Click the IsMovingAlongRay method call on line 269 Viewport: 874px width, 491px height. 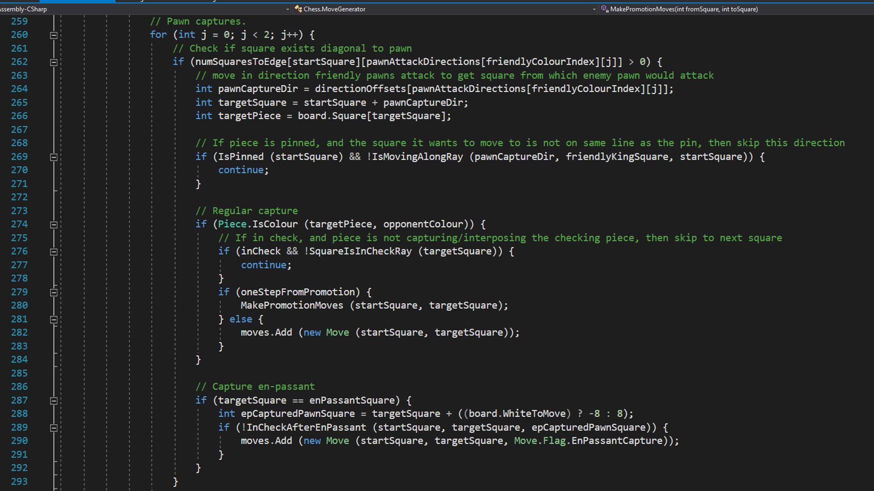pos(417,157)
